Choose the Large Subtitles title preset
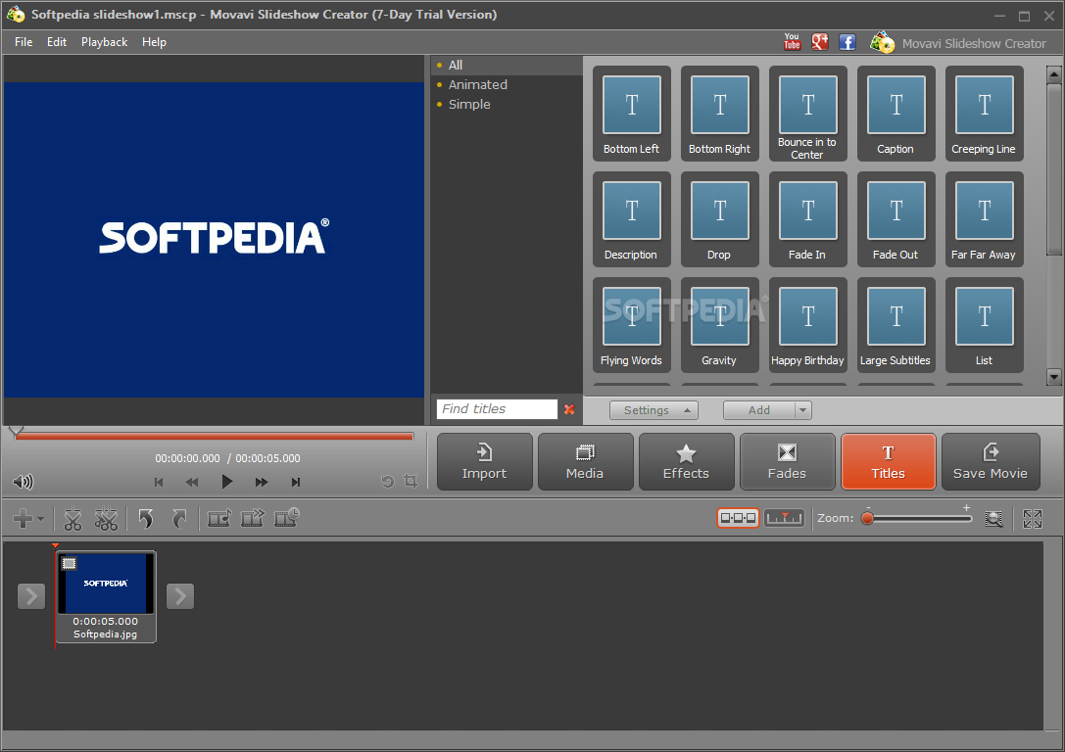This screenshot has width=1065, height=752. [x=896, y=325]
